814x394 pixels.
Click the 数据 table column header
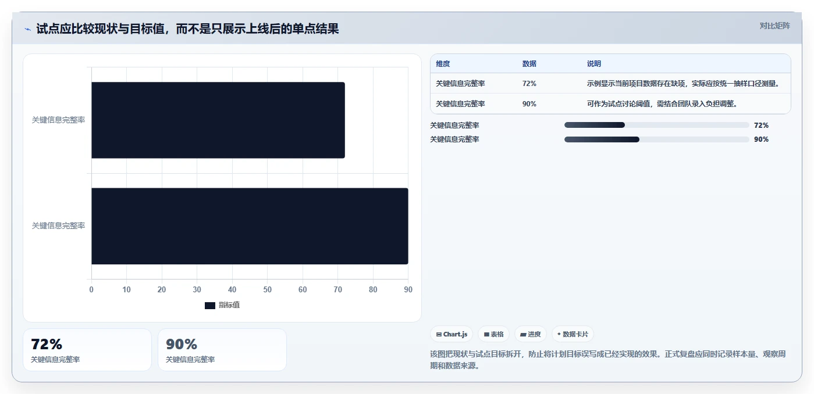[x=529, y=64]
